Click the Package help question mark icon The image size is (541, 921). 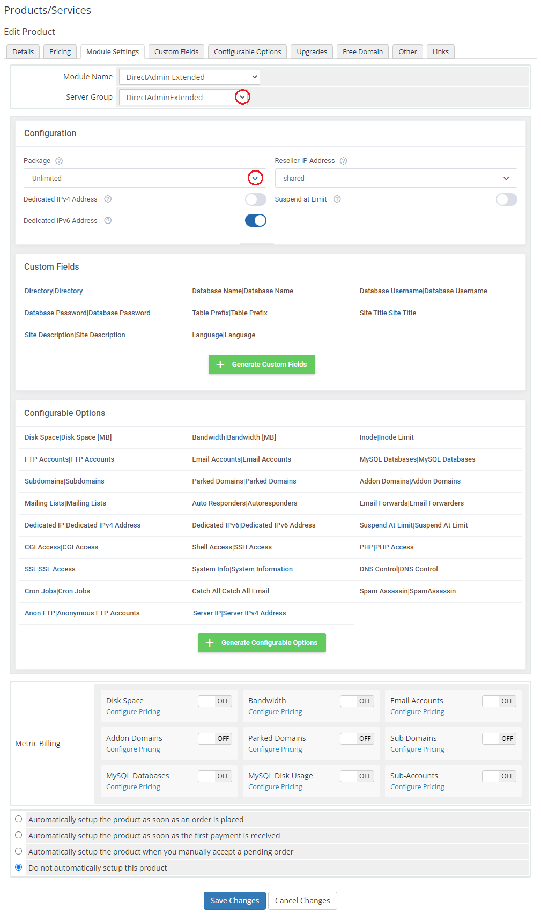point(59,161)
